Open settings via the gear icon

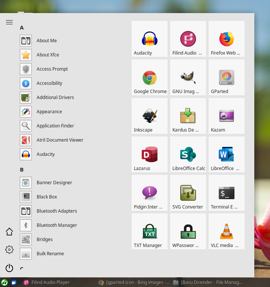(9, 250)
